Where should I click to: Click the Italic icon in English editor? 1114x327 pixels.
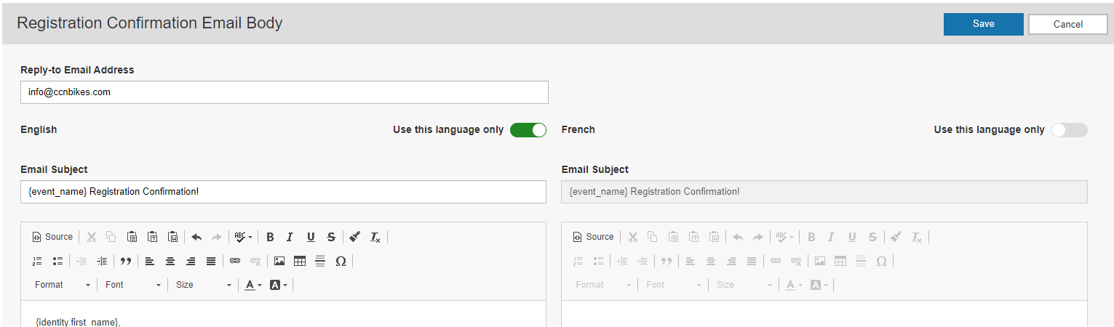coord(290,237)
